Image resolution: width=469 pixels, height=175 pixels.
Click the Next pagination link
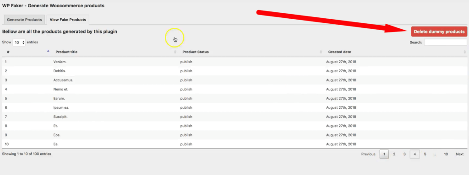click(460, 154)
